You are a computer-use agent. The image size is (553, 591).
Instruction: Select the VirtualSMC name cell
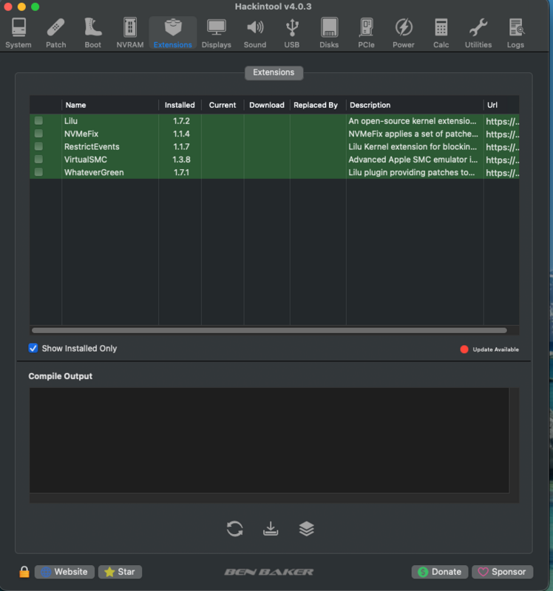[x=86, y=160]
